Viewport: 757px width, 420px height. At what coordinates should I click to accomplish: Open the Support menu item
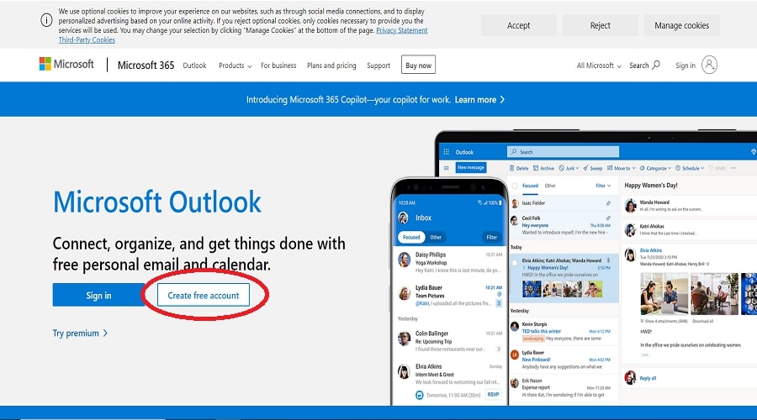378,66
